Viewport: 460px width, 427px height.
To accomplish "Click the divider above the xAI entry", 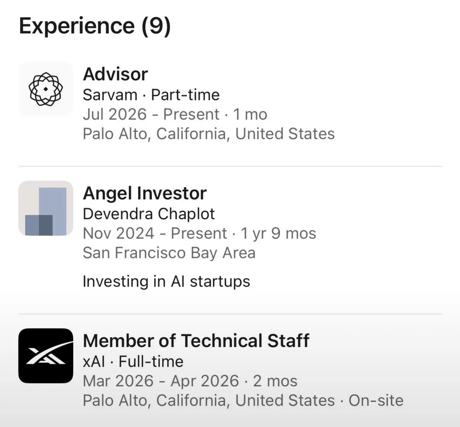I will tap(230, 314).
